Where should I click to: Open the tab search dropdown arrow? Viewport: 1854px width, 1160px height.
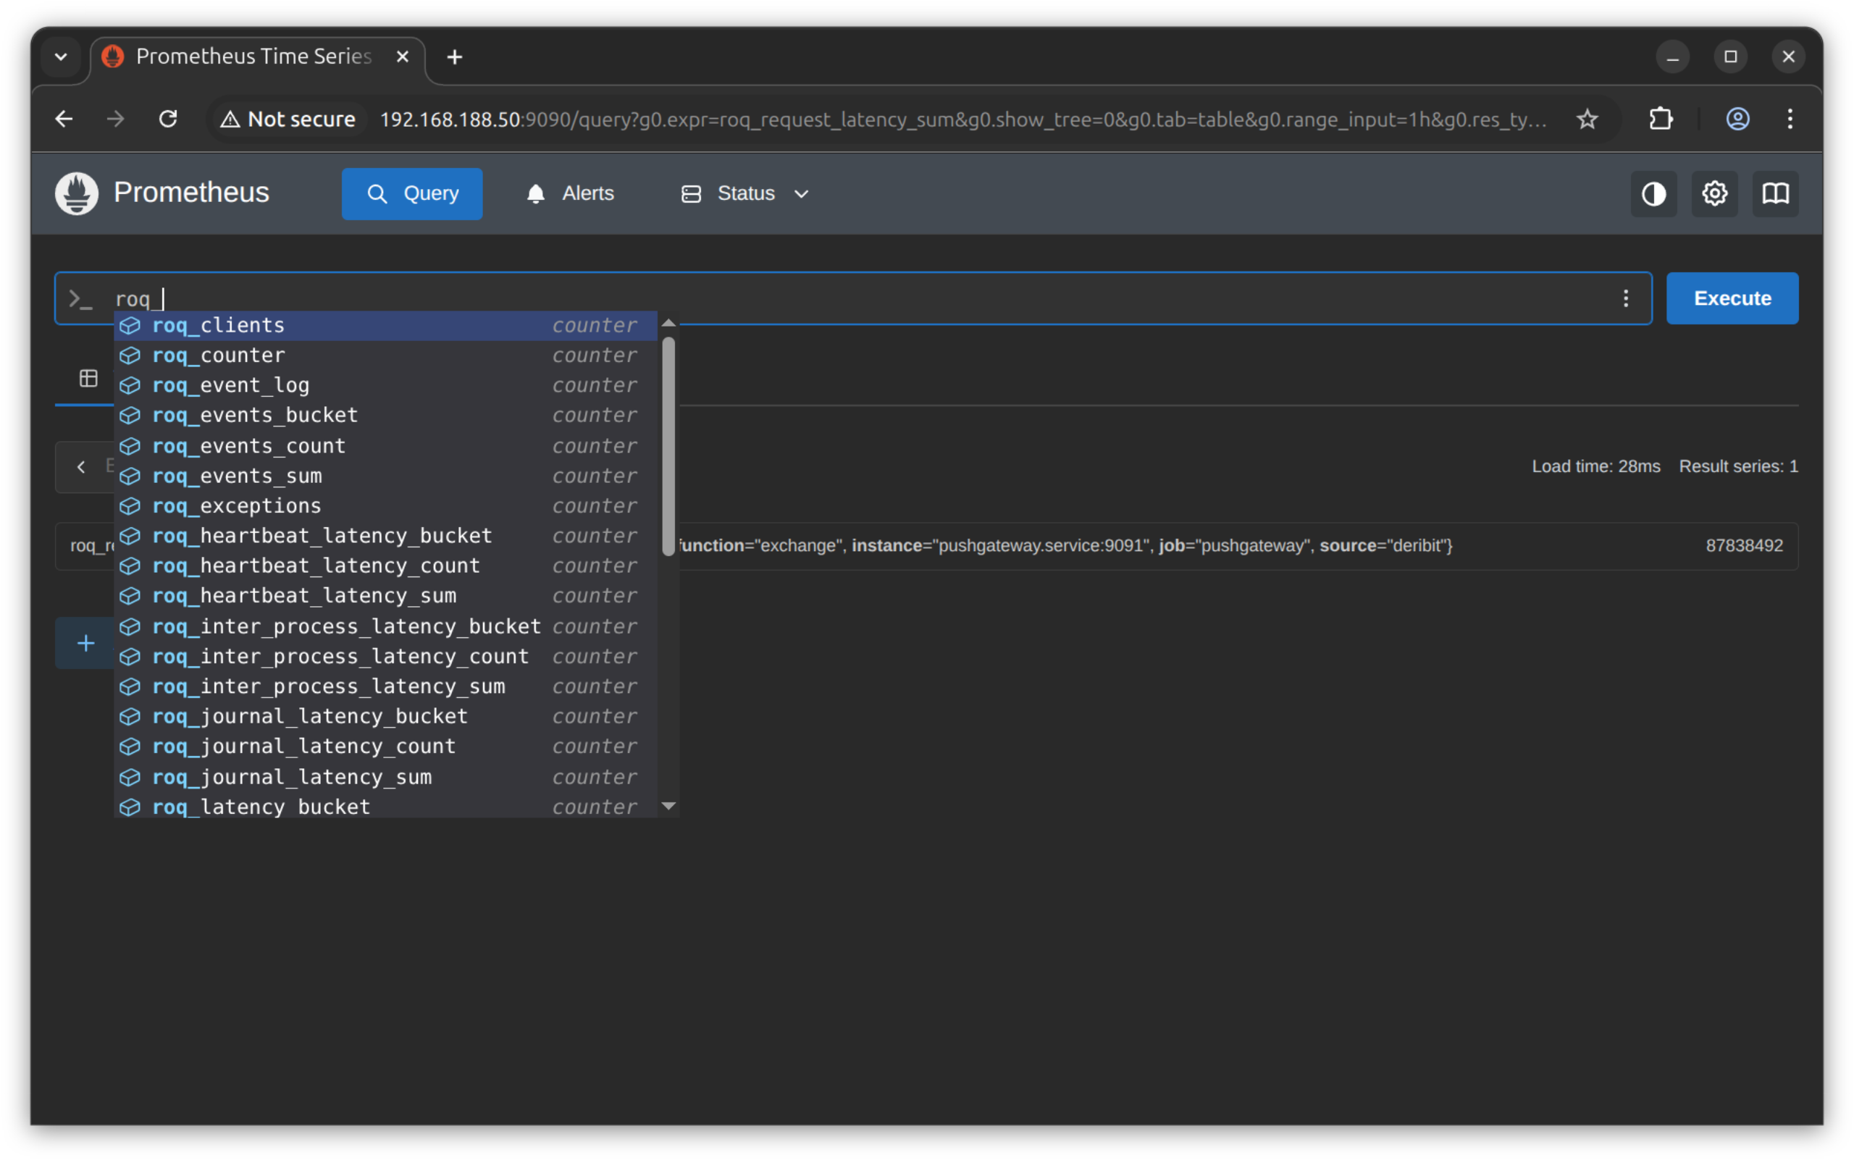click(x=62, y=56)
